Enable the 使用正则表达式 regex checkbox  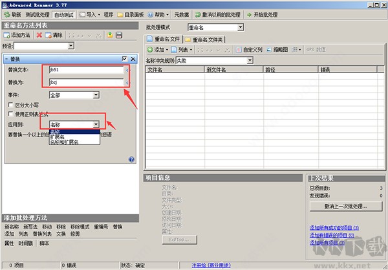pyautogui.click(x=10, y=114)
